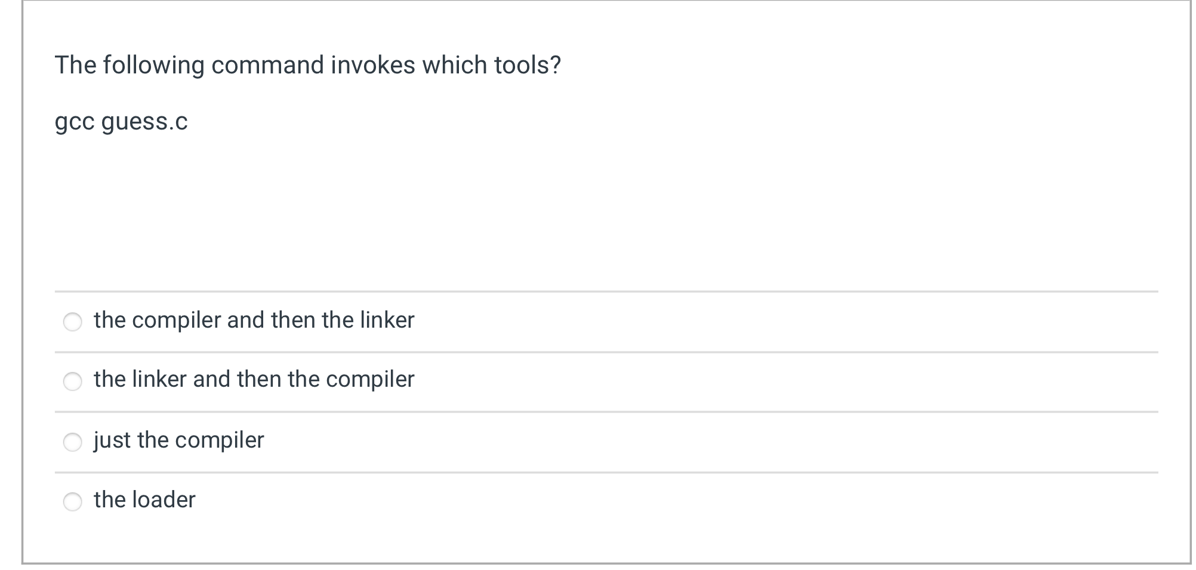Click the word 'tools?' ending the question
The height and width of the screenshot is (570, 1196).
528,65
